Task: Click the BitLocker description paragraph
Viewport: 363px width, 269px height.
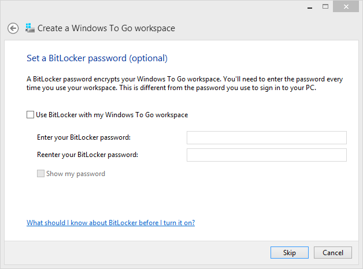Action: click(x=184, y=84)
